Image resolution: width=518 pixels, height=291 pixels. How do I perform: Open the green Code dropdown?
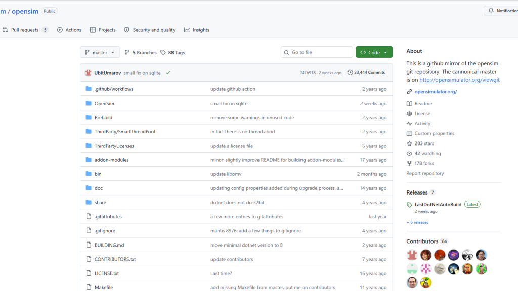click(x=374, y=52)
